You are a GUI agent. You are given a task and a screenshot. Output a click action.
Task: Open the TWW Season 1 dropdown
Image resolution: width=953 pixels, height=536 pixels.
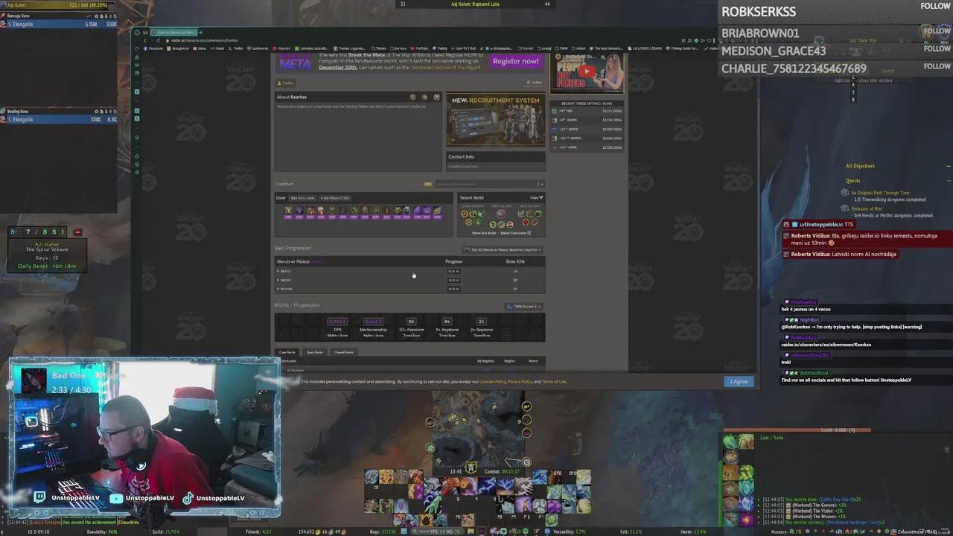[523, 306]
